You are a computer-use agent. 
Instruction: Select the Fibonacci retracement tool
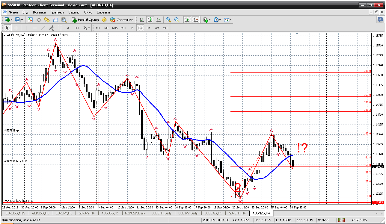[x=60, y=28]
